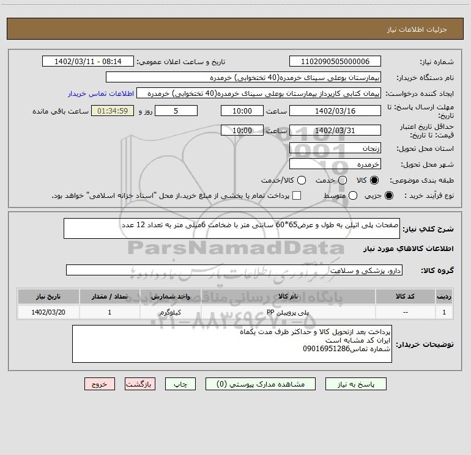Select the کالا radio button
Viewport: 471px width, 455px height.
click(374, 180)
